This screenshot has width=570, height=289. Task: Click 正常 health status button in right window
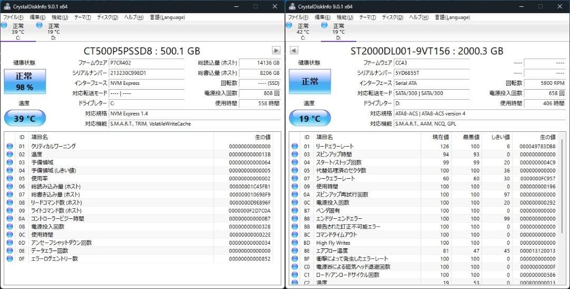(310, 81)
